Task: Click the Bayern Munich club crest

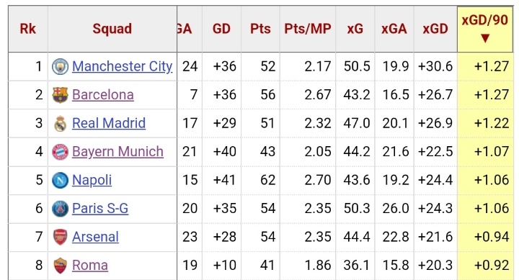Action: pyautogui.click(x=61, y=152)
